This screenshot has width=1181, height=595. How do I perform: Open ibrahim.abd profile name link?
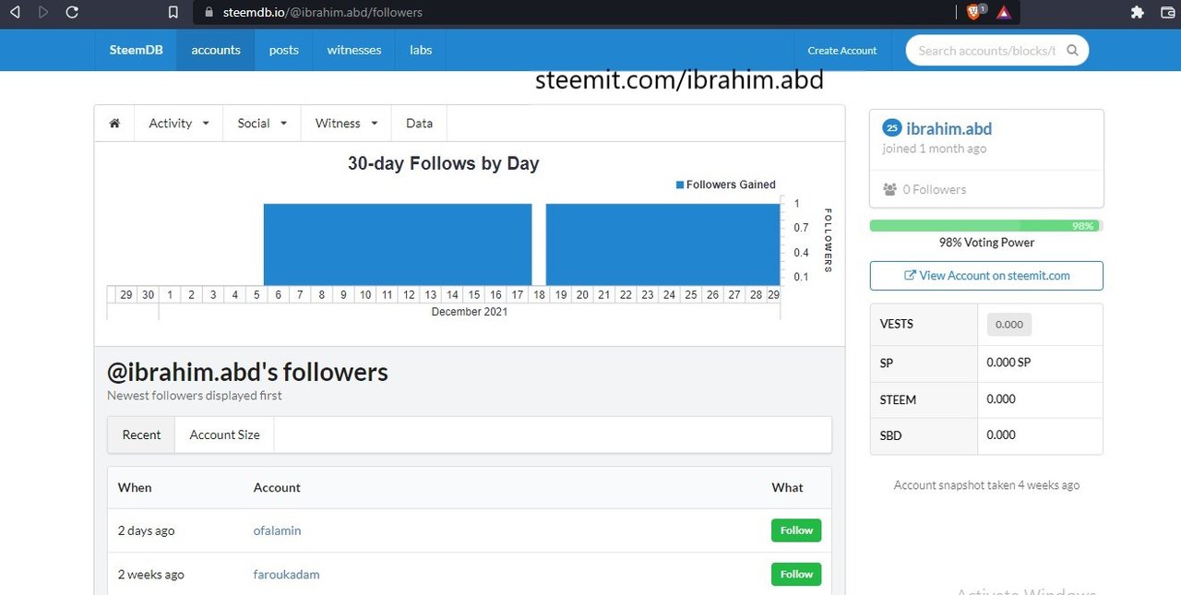tap(948, 129)
